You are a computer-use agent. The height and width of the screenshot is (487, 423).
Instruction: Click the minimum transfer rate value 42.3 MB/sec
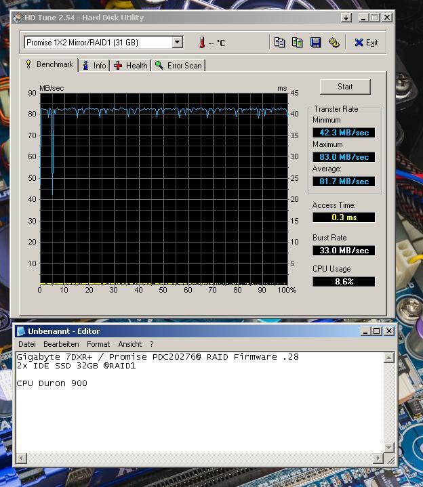pyautogui.click(x=344, y=133)
